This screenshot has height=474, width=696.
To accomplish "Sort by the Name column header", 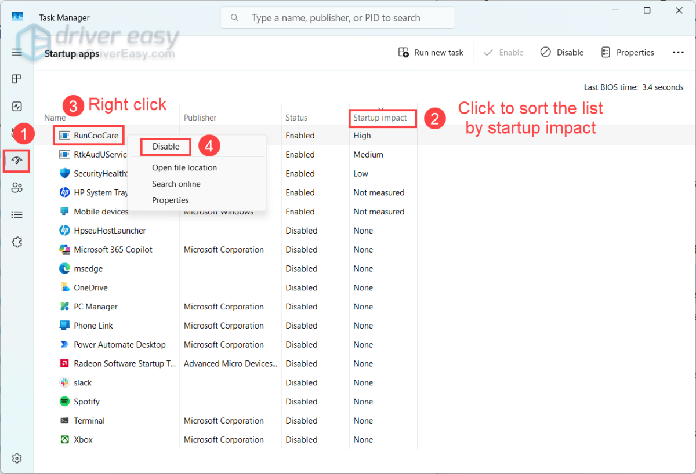I will (x=55, y=118).
